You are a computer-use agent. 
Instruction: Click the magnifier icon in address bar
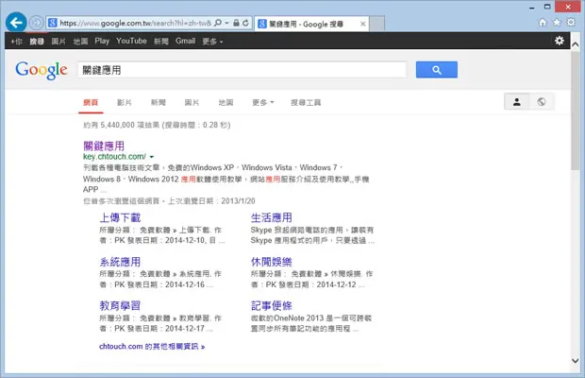click(218, 23)
